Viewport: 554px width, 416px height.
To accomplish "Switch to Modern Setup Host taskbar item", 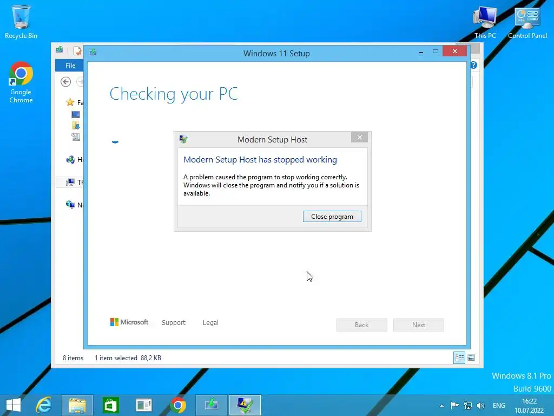I will 245,405.
